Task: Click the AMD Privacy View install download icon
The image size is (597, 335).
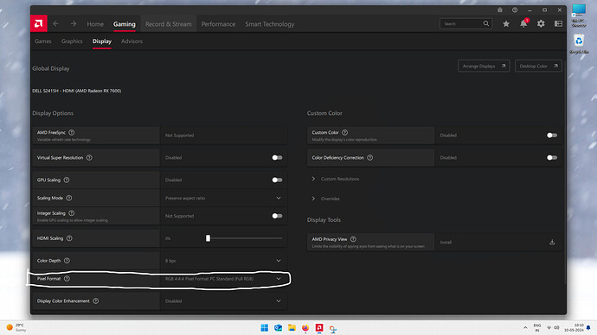Action: (x=552, y=242)
